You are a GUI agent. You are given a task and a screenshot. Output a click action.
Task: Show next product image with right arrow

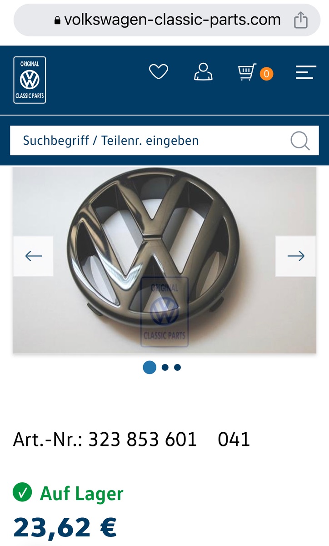296,256
